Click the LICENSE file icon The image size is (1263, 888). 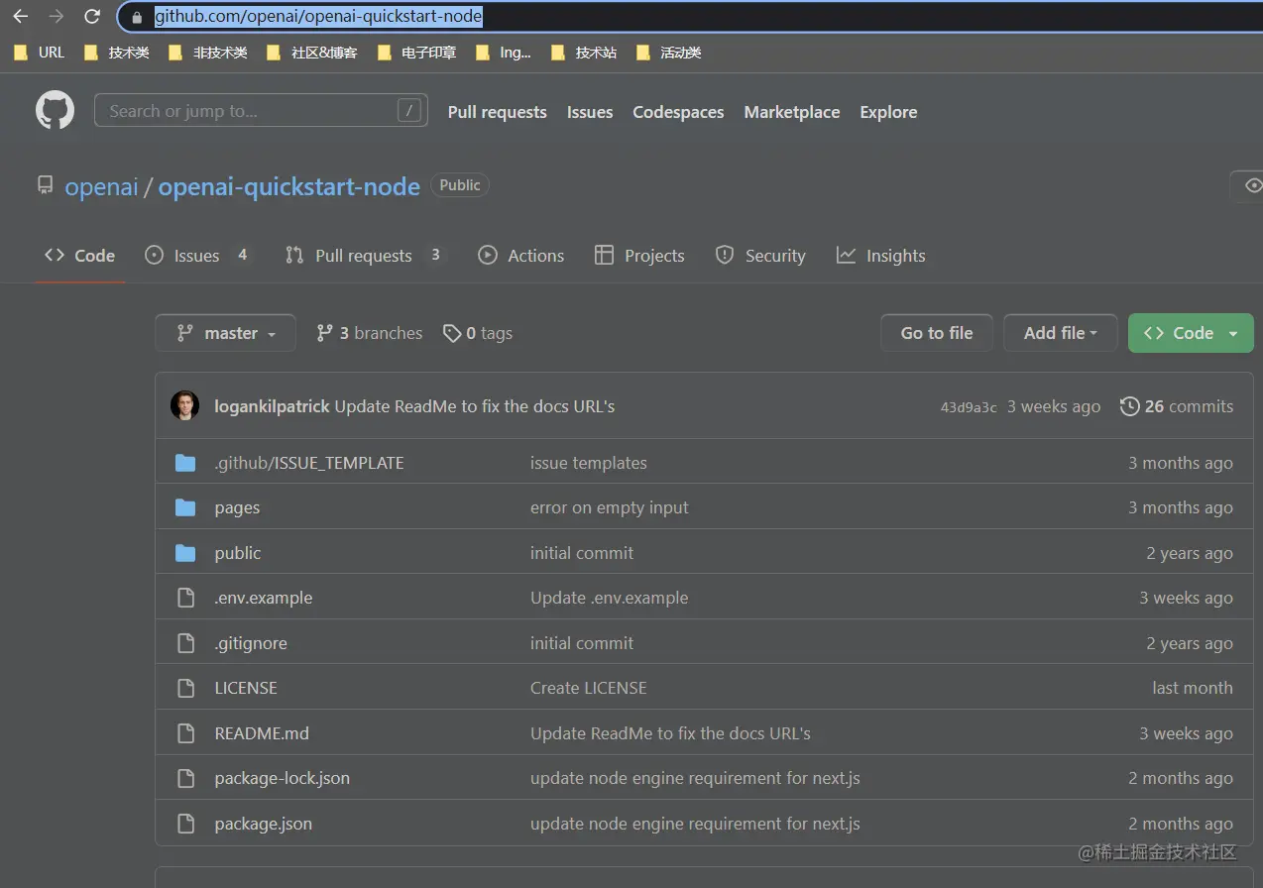pos(185,688)
